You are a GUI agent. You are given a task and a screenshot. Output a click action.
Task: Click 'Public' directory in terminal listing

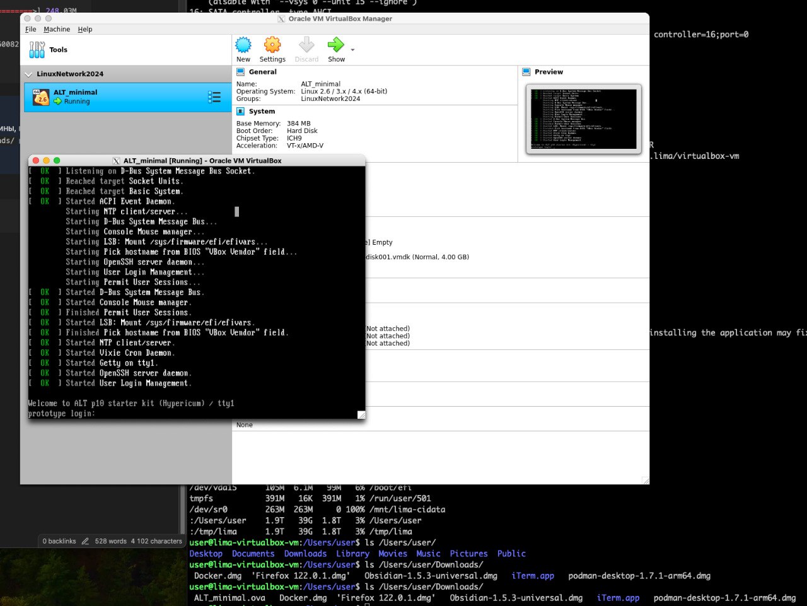pyautogui.click(x=511, y=554)
